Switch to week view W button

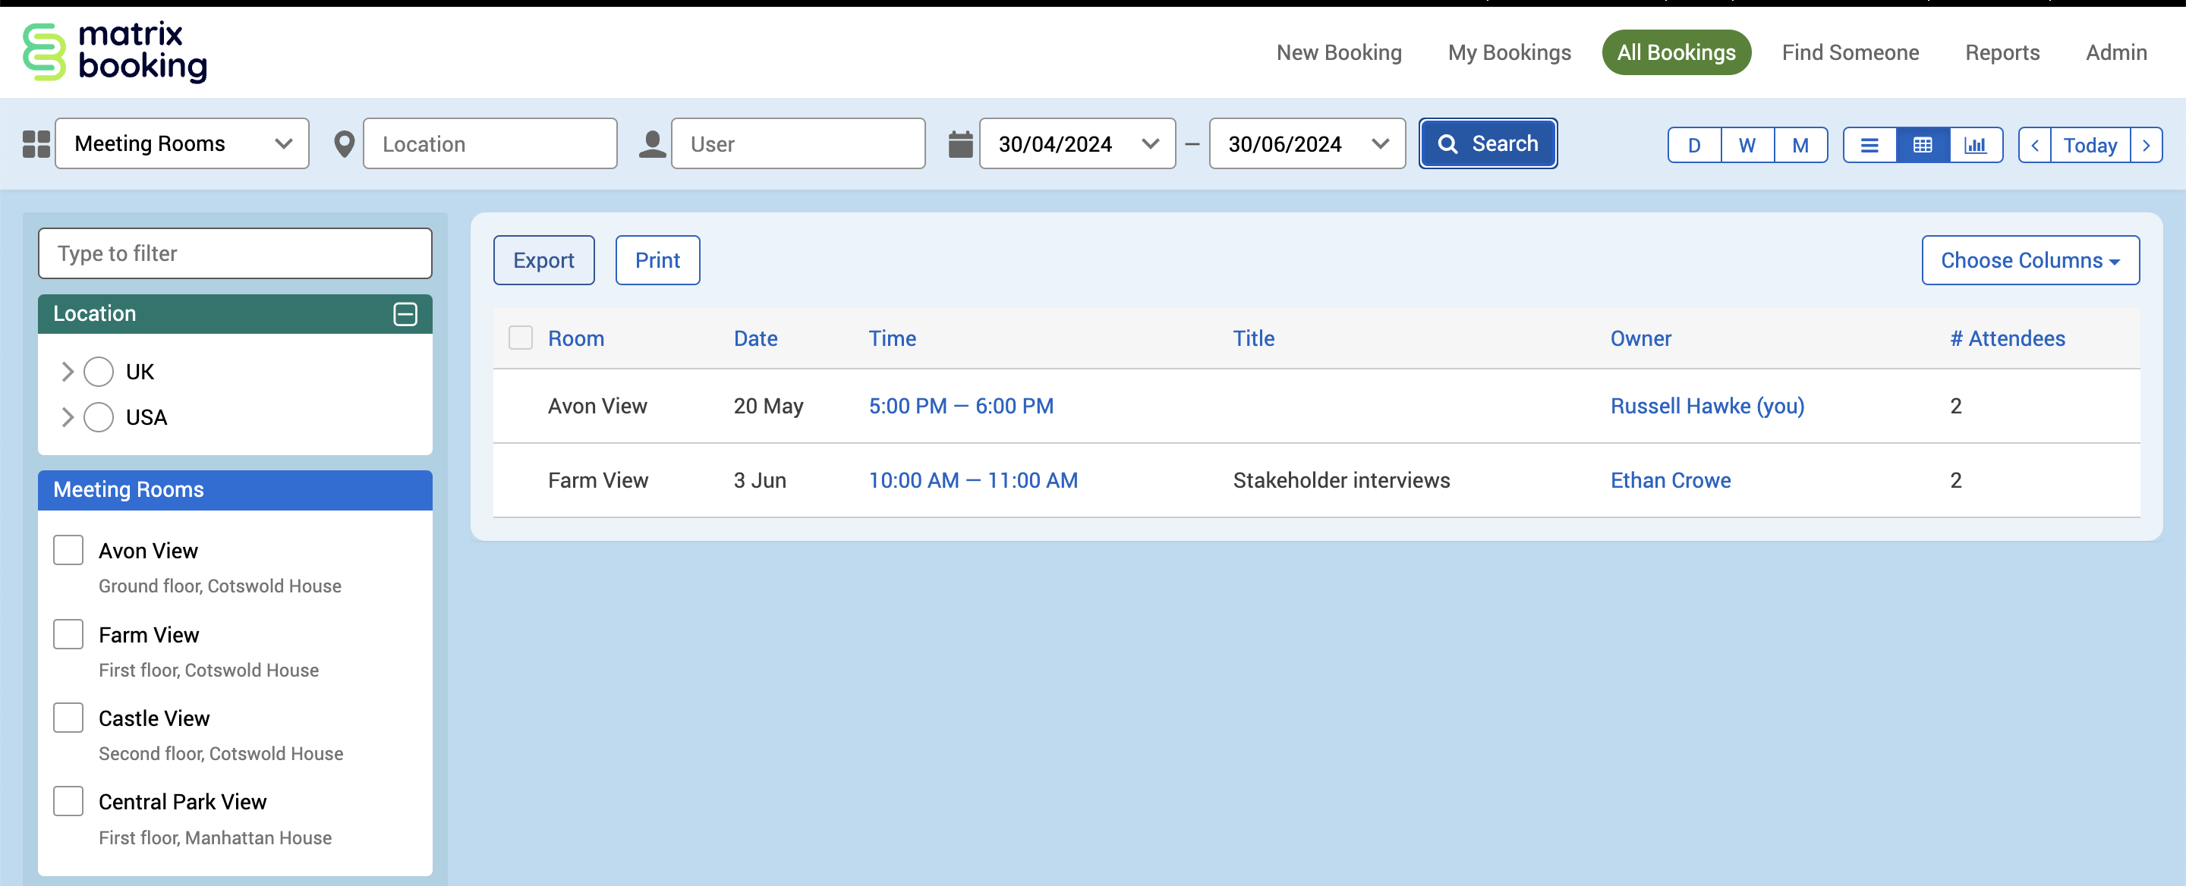click(1747, 145)
